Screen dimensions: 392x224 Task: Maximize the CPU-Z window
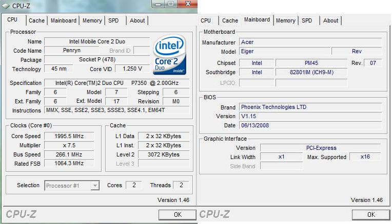[171, 4]
